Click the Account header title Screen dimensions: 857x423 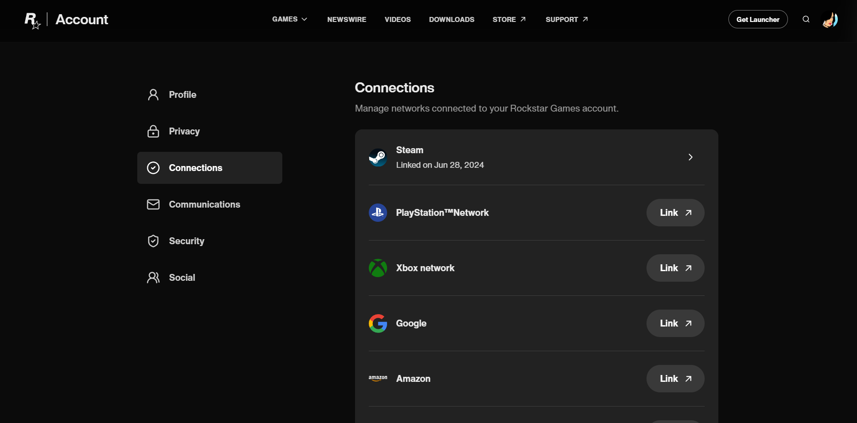point(82,20)
